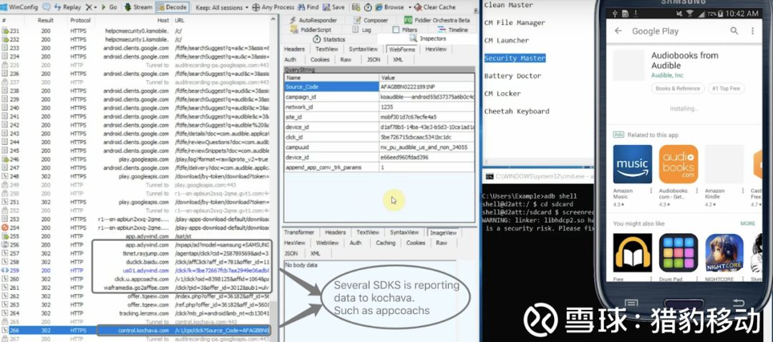Tap the Google Play search icon
The width and height of the screenshot is (773, 342).
734,31
